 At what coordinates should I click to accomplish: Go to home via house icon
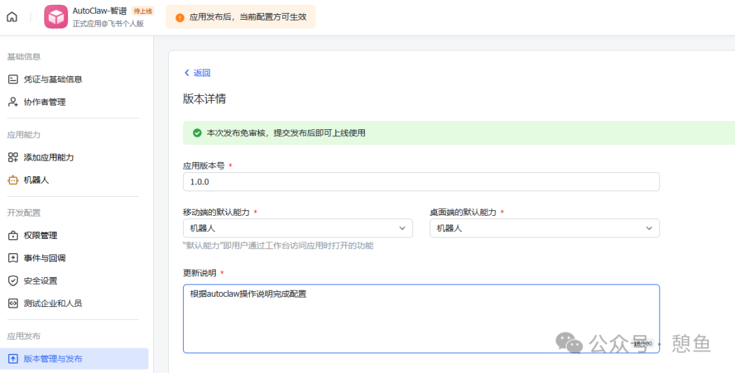pos(12,17)
